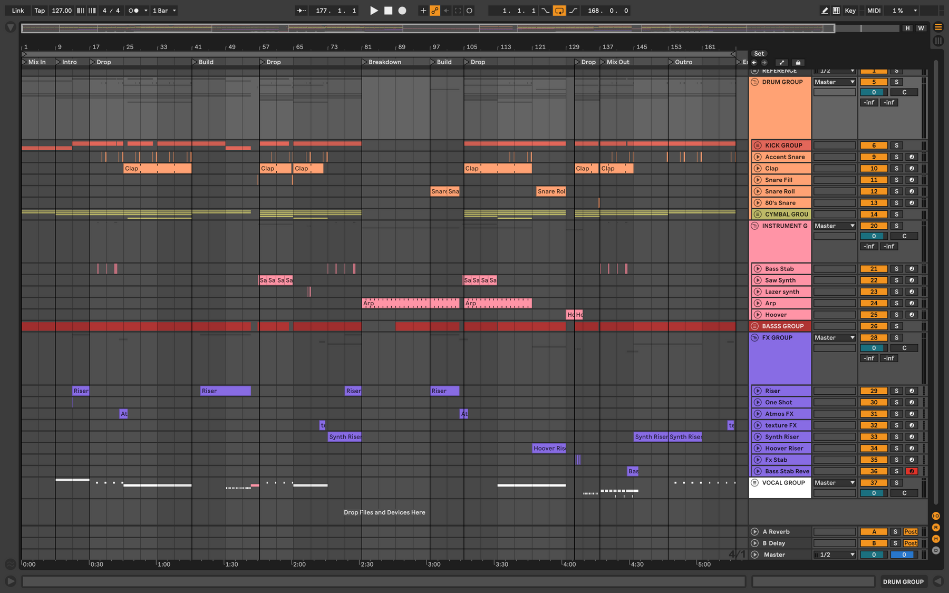This screenshot has width=949, height=593.
Task: Unfold the Master track triangle
Action: (x=754, y=555)
